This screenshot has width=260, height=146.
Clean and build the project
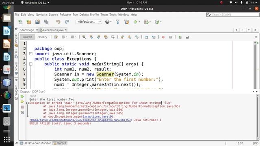[126, 22]
